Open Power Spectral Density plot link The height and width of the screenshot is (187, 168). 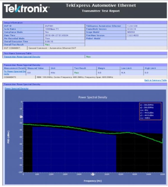tap(17, 88)
